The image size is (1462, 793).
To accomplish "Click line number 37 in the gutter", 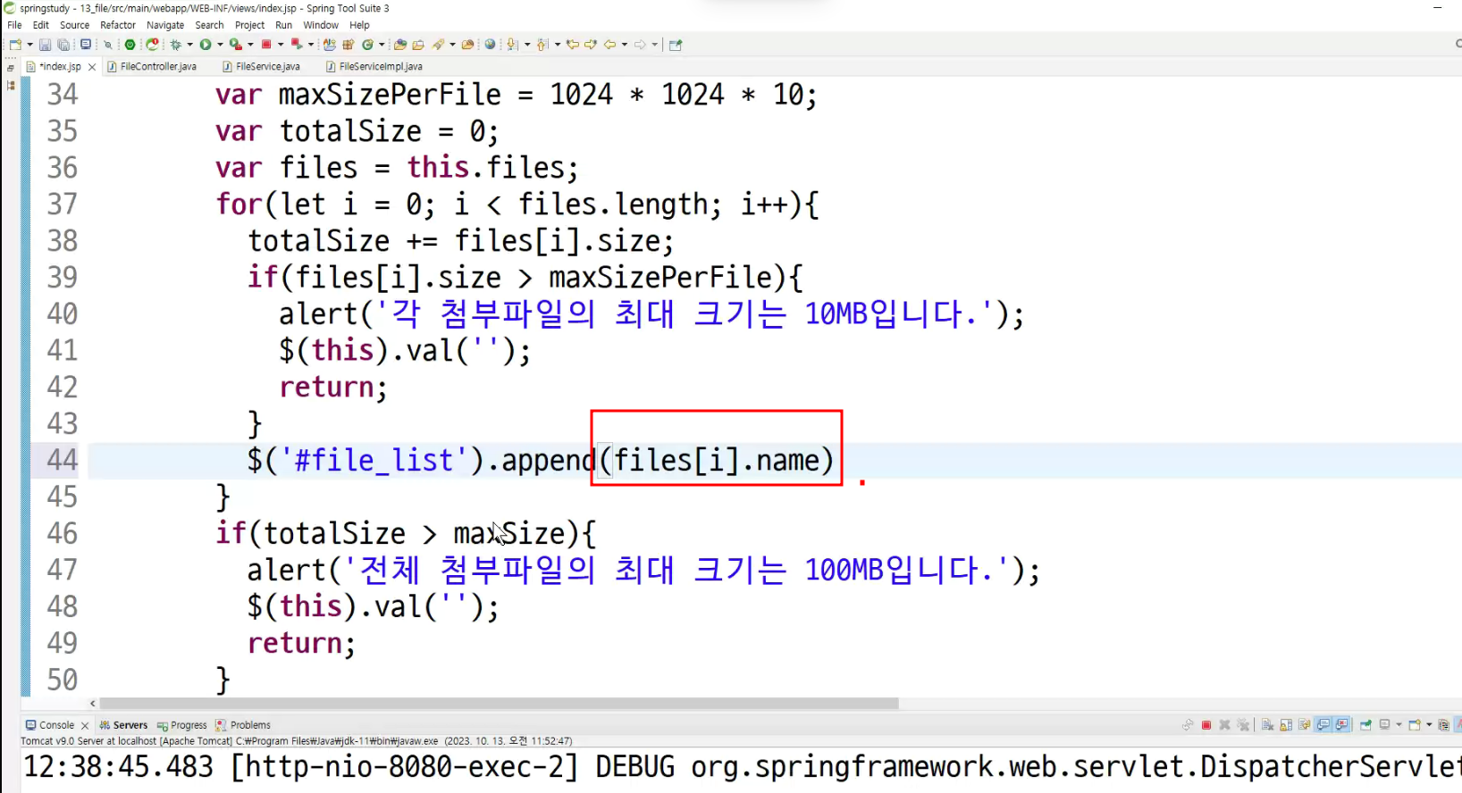I will click(63, 205).
